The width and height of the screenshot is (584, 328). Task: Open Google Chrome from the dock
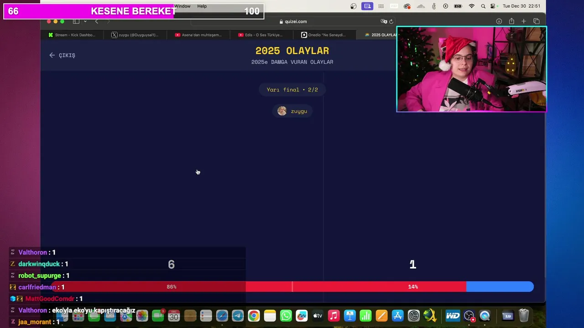pos(254,316)
